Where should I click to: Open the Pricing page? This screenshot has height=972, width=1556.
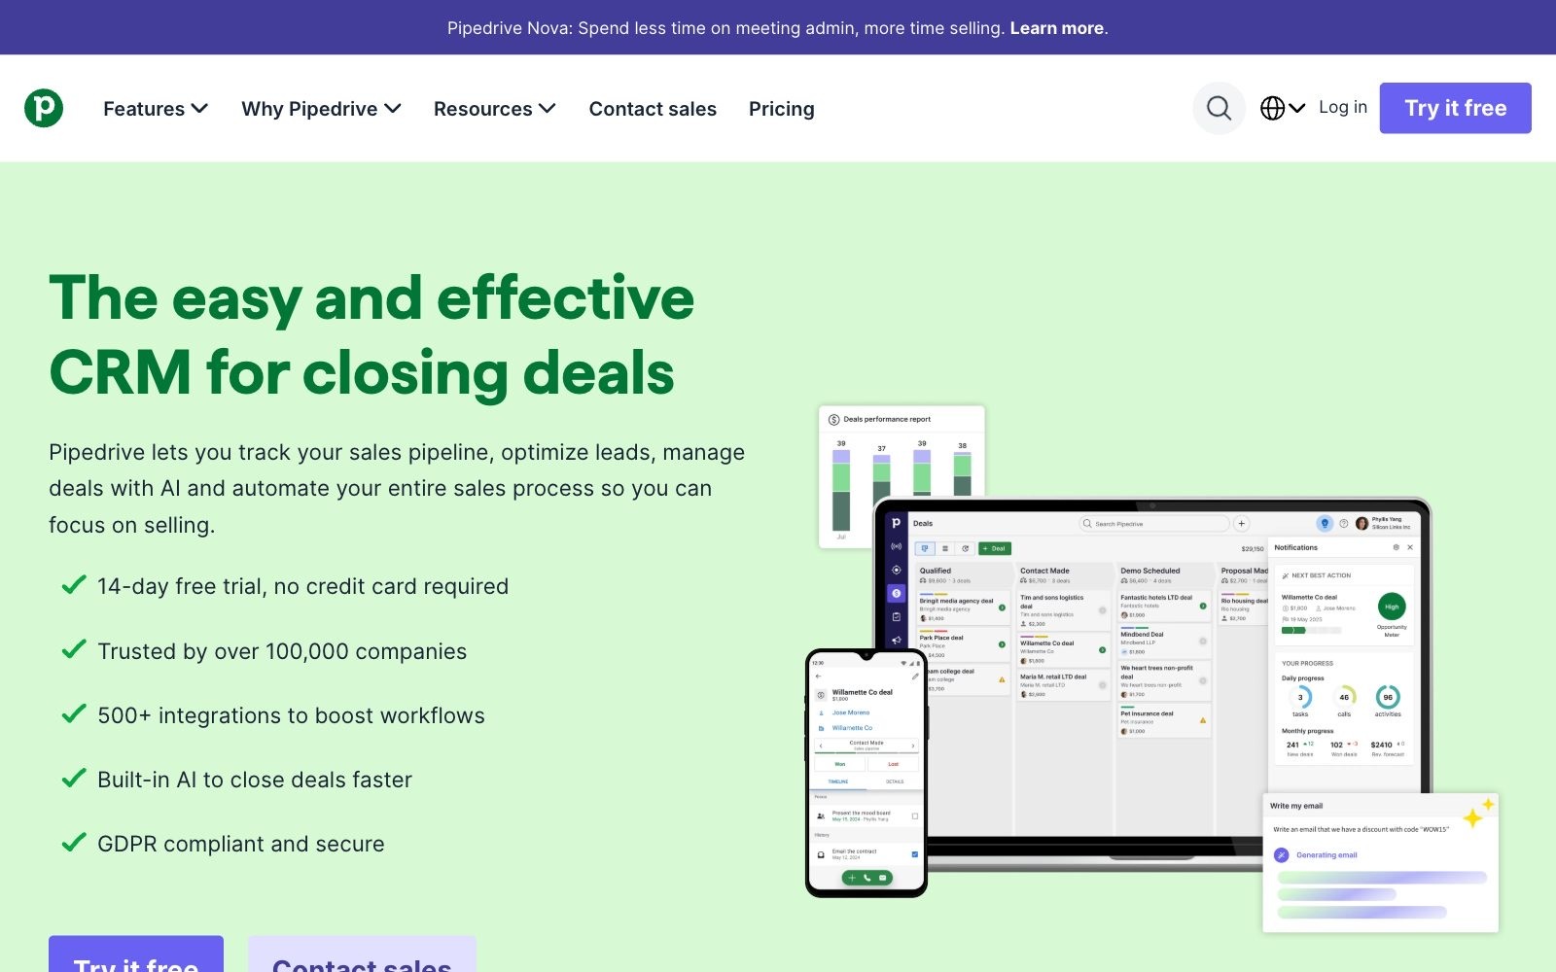pyautogui.click(x=781, y=109)
